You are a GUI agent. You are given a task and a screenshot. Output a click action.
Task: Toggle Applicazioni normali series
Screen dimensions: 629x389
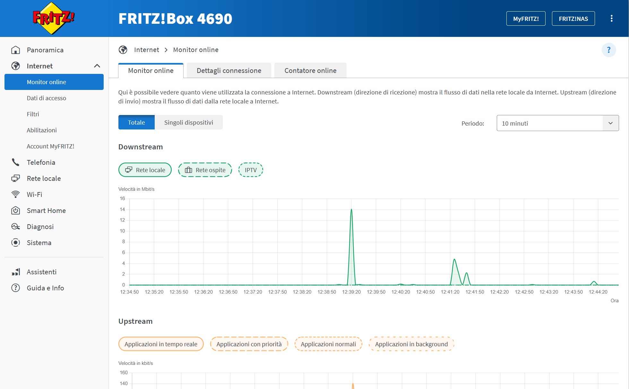[328, 344]
